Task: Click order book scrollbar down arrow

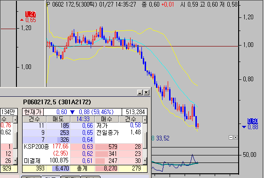Action: tap(145, 161)
